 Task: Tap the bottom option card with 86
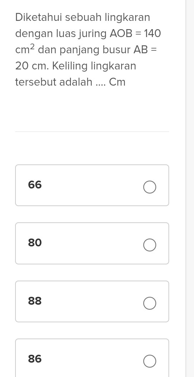[x=92, y=358]
